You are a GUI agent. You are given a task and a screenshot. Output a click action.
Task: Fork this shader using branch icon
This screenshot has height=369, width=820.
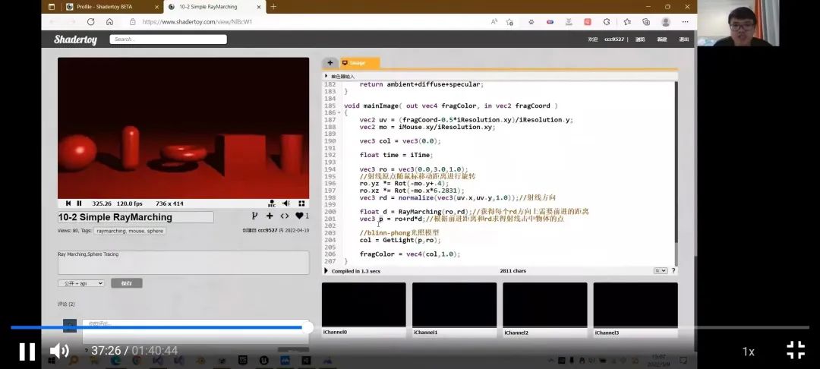(255, 216)
